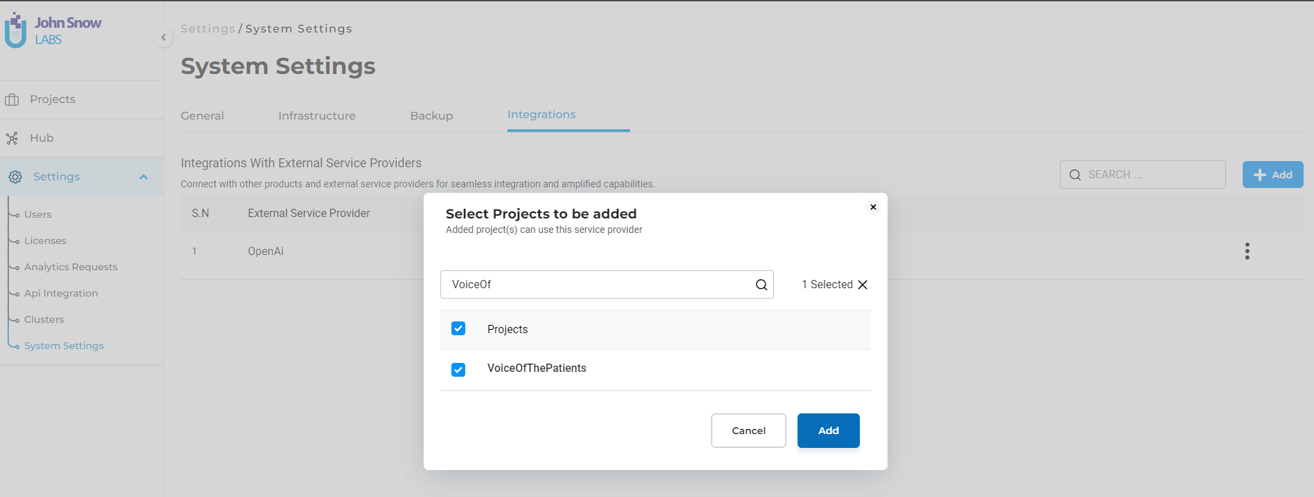Image resolution: width=1314 pixels, height=497 pixels.
Task: Click the Settings gear icon in sidebar
Action: [x=15, y=177]
